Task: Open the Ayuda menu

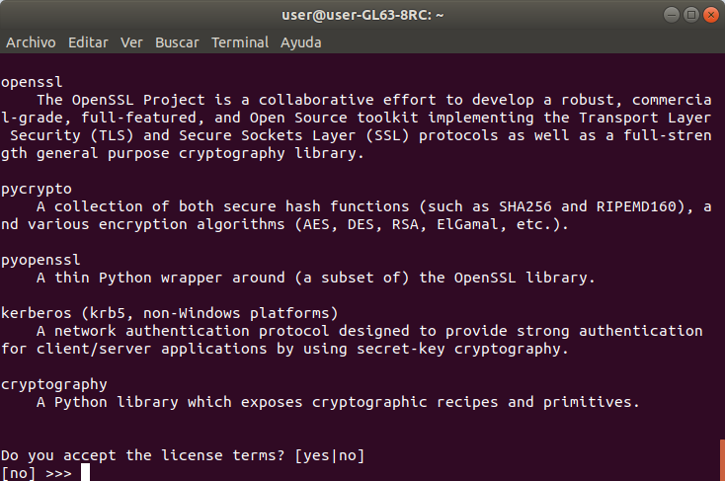Action: [300, 42]
